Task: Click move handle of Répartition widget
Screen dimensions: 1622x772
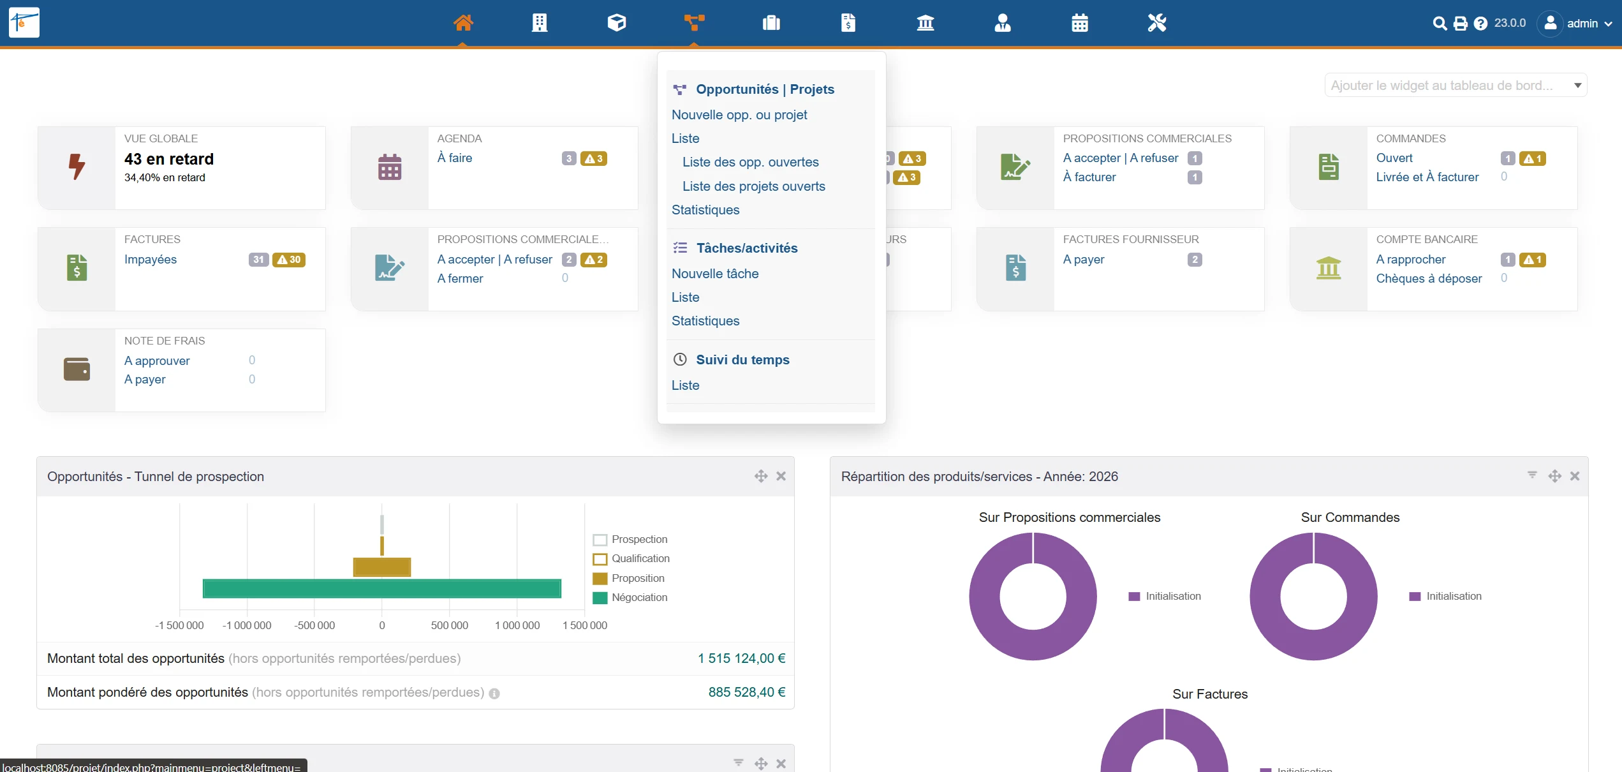Action: pos(1555,477)
